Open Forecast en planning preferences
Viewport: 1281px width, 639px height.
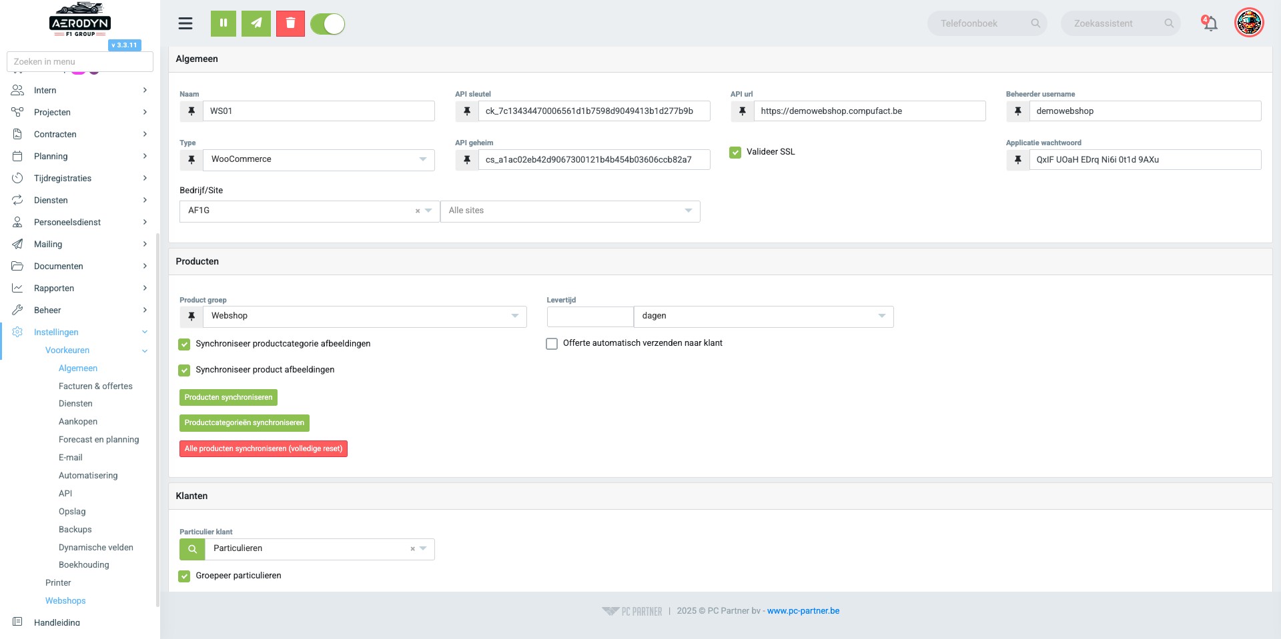[99, 439]
